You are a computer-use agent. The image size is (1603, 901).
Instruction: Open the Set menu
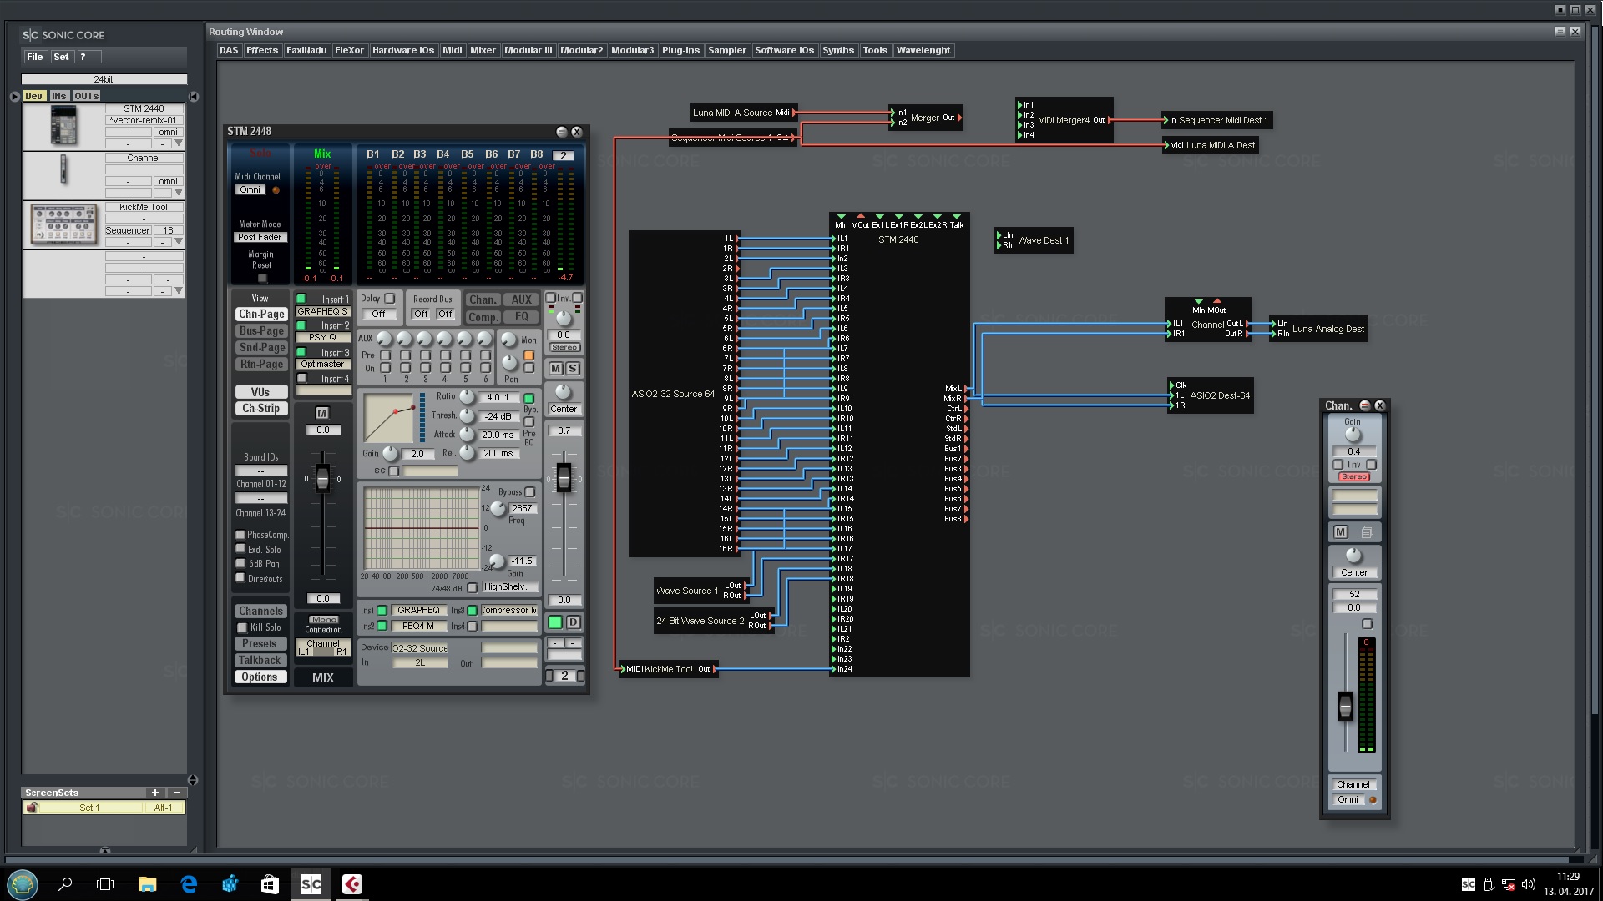(x=61, y=57)
